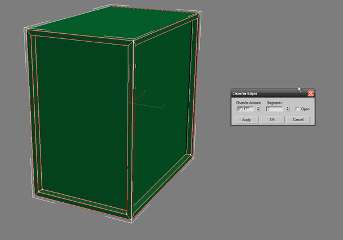
Task: Click the Y axis label on the gizmo
Action: click(x=145, y=90)
